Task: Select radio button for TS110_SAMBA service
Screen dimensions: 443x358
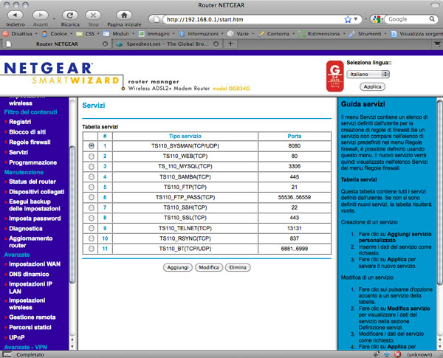Action: click(92, 177)
